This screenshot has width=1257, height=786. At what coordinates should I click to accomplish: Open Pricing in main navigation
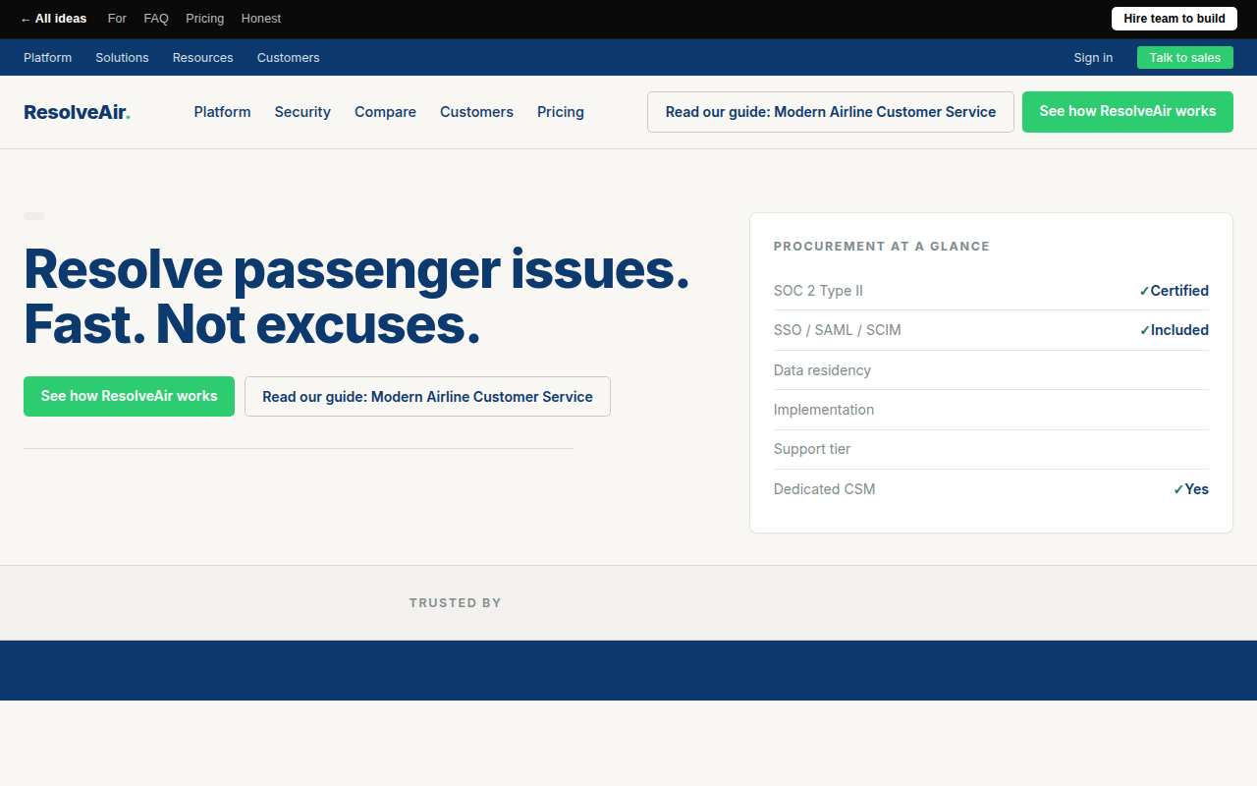click(x=561, y=112)
